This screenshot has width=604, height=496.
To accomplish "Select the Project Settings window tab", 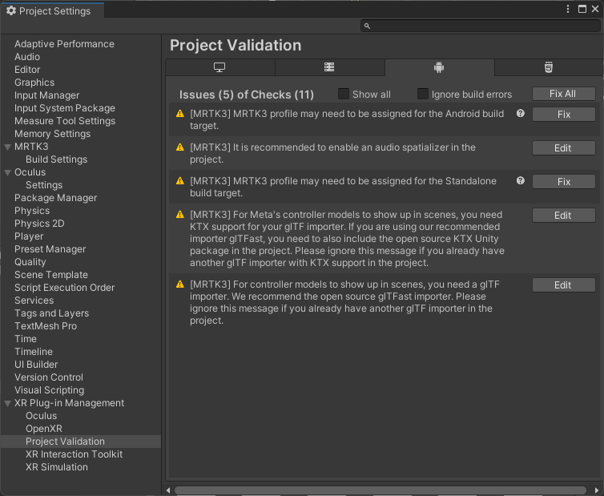I will (x=52, y=10).
